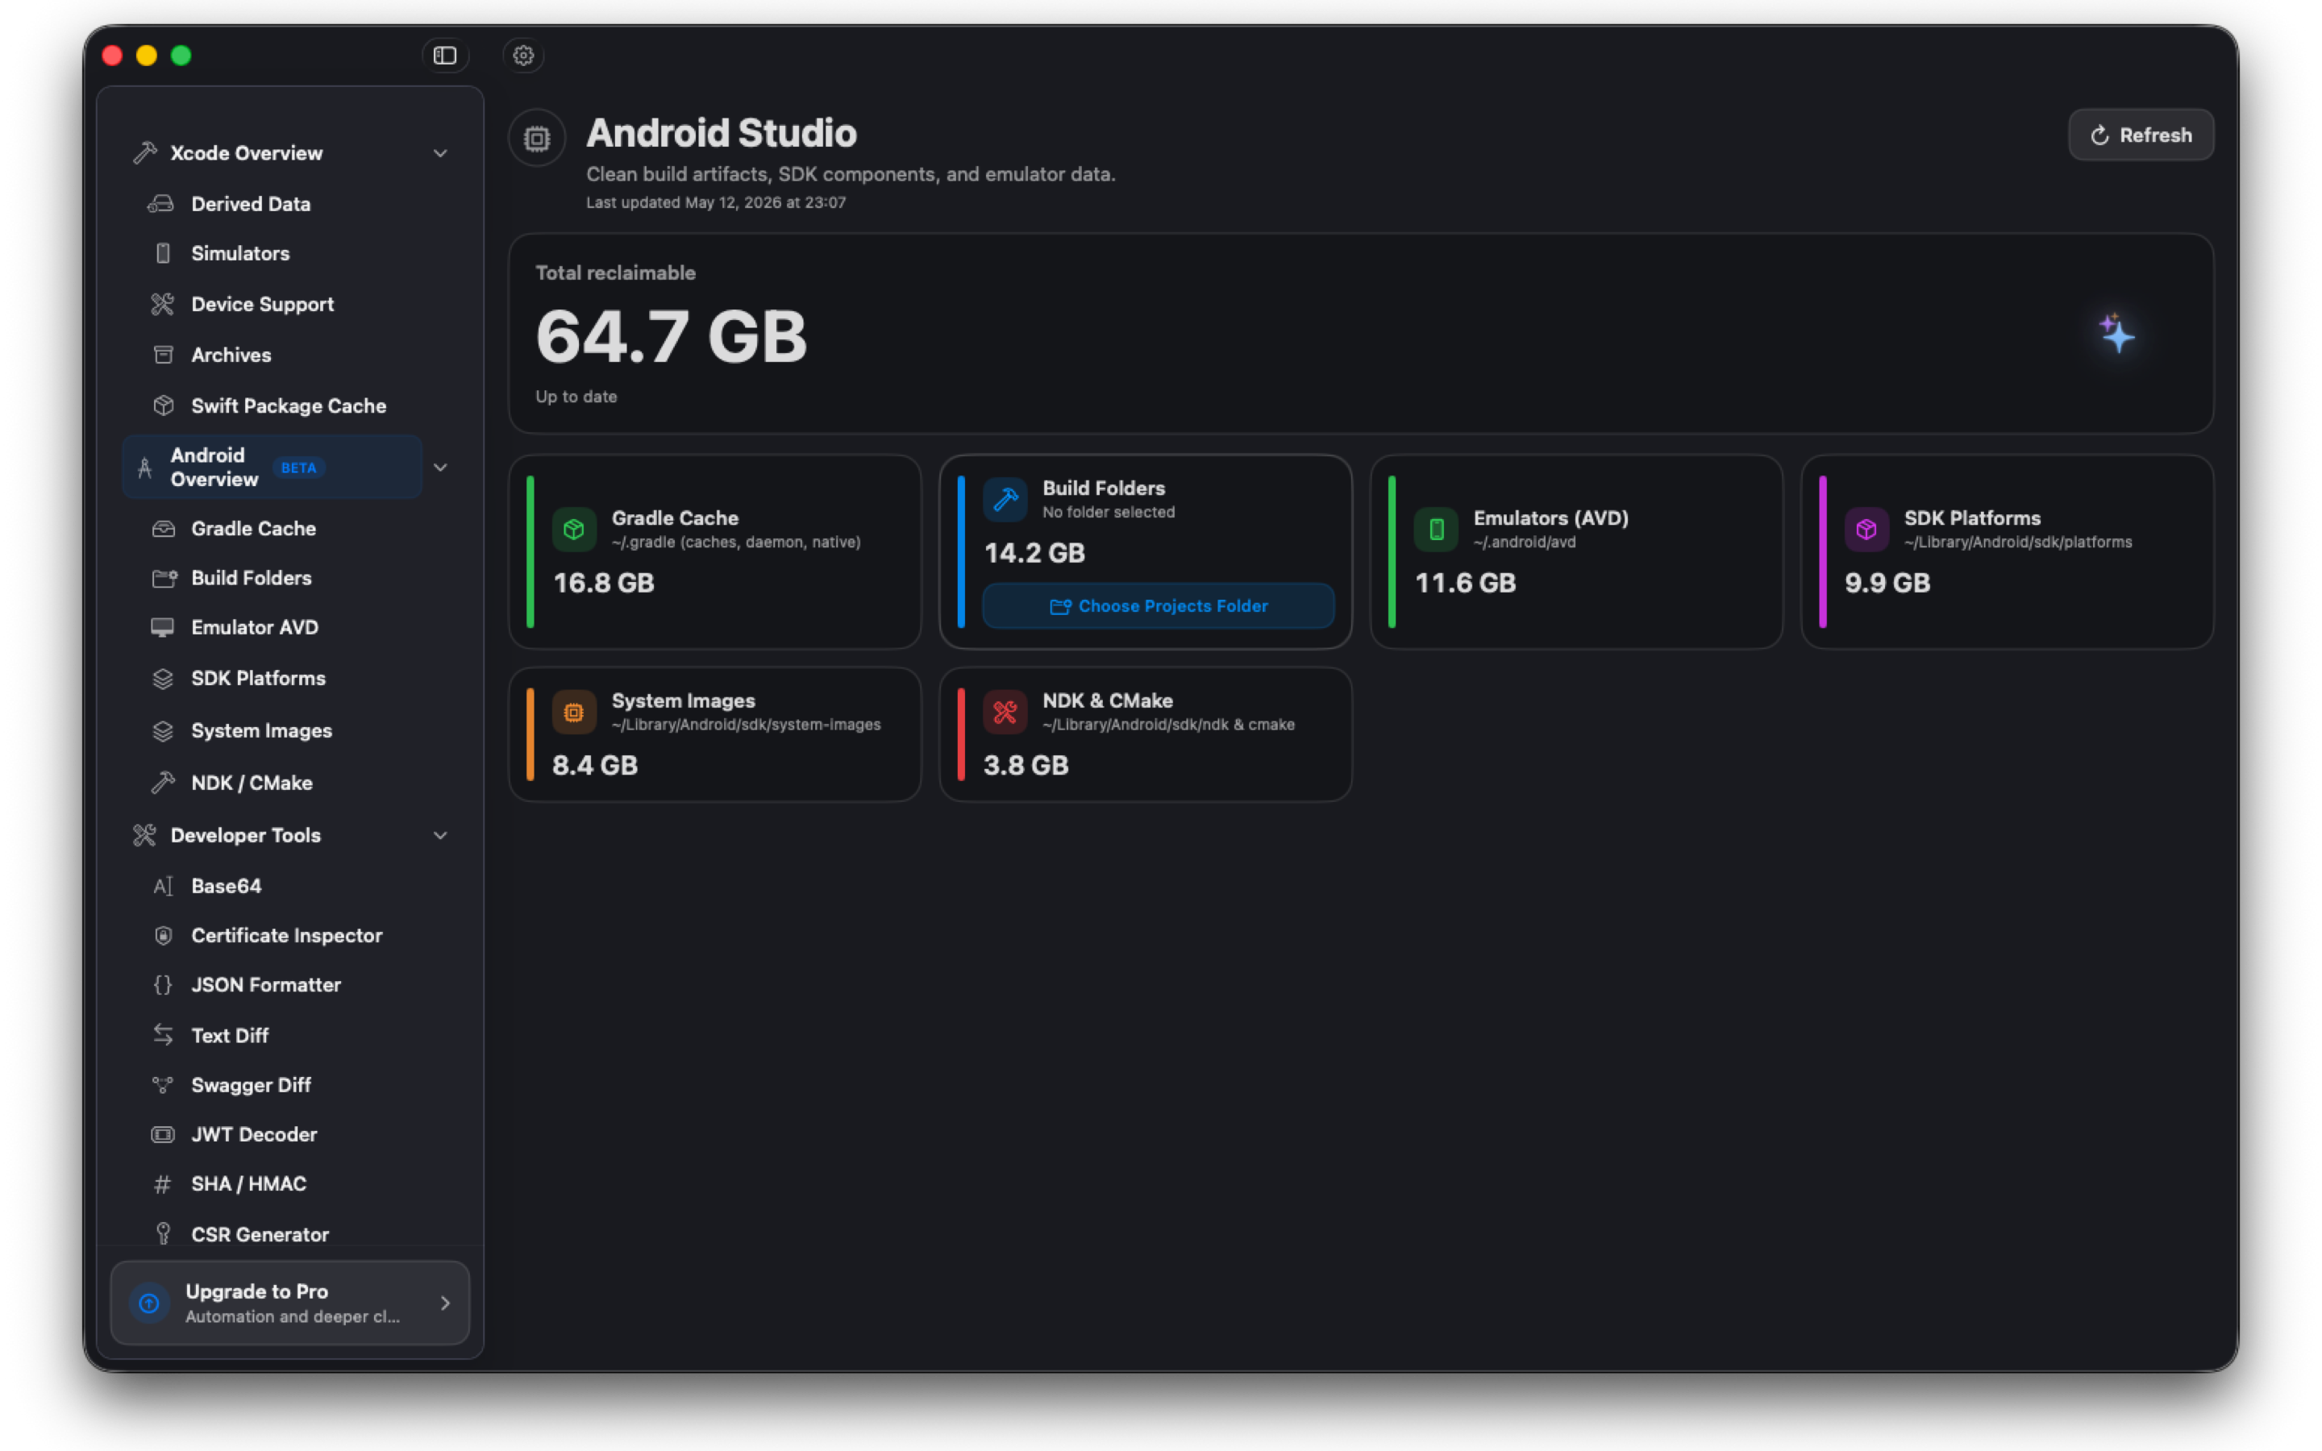2322x1451 pixels.
Task: Click Upgrade to Pro banner
Action: coord(289,1303)
